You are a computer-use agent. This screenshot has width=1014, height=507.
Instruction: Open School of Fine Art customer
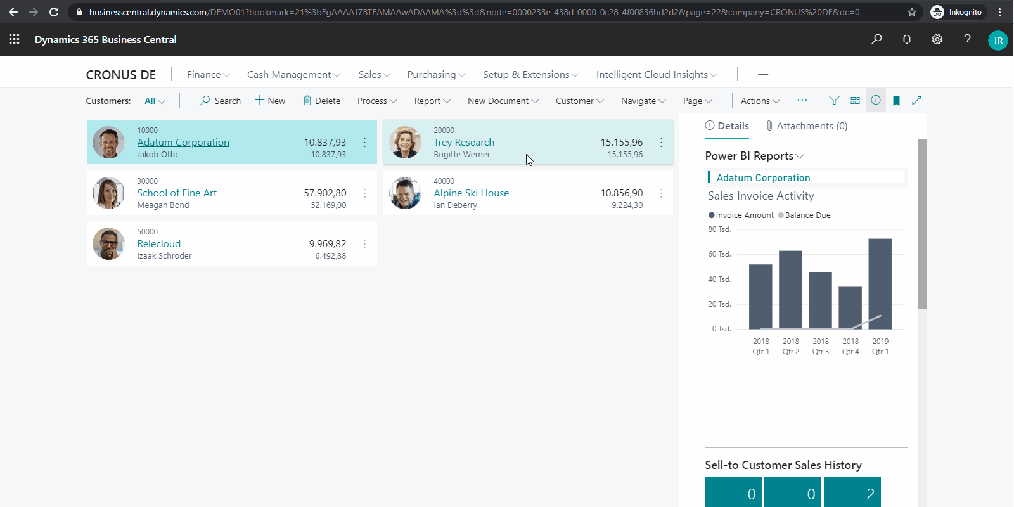pos(177,193)
